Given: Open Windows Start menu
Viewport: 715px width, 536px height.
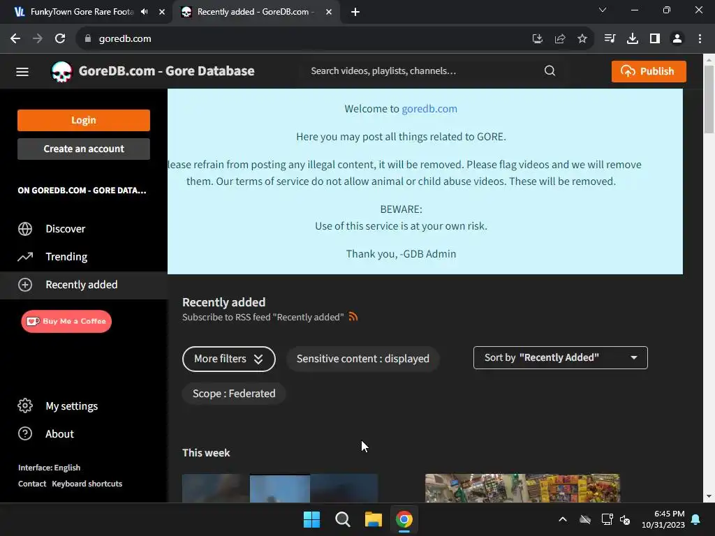Looking at the screenshot, I should [312, 519].
